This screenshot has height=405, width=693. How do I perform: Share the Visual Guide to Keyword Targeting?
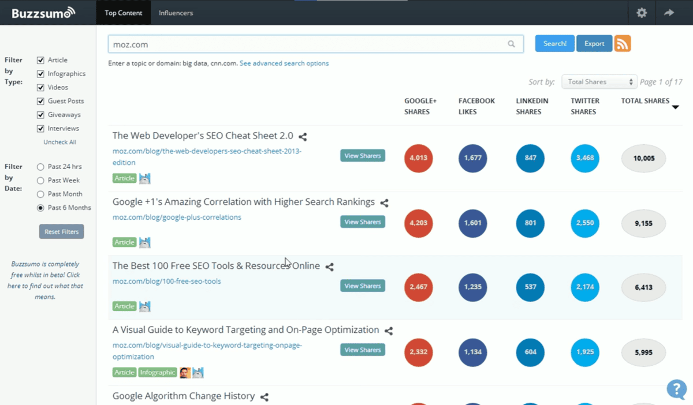click(389, 331)
